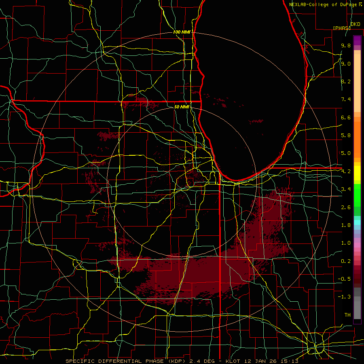Click the 8.2 value on the scale
Screen dimensions: 364x364
click(346, 81)
